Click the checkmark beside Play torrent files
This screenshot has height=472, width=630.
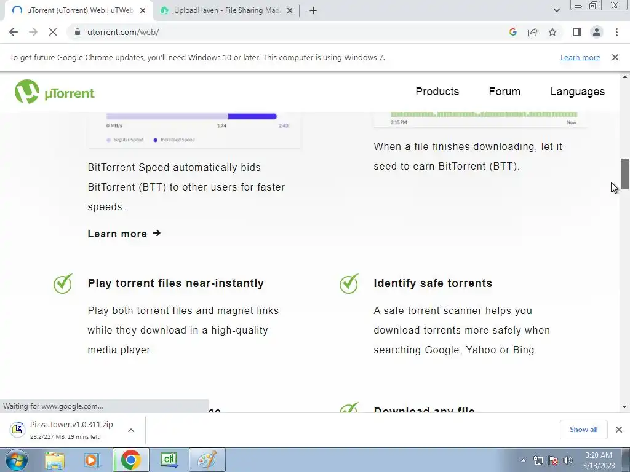click(x=63, y=283)
